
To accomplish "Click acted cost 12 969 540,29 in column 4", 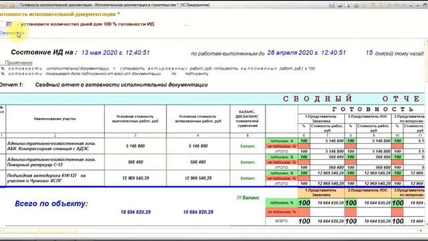I will click(x=198, y=178).
